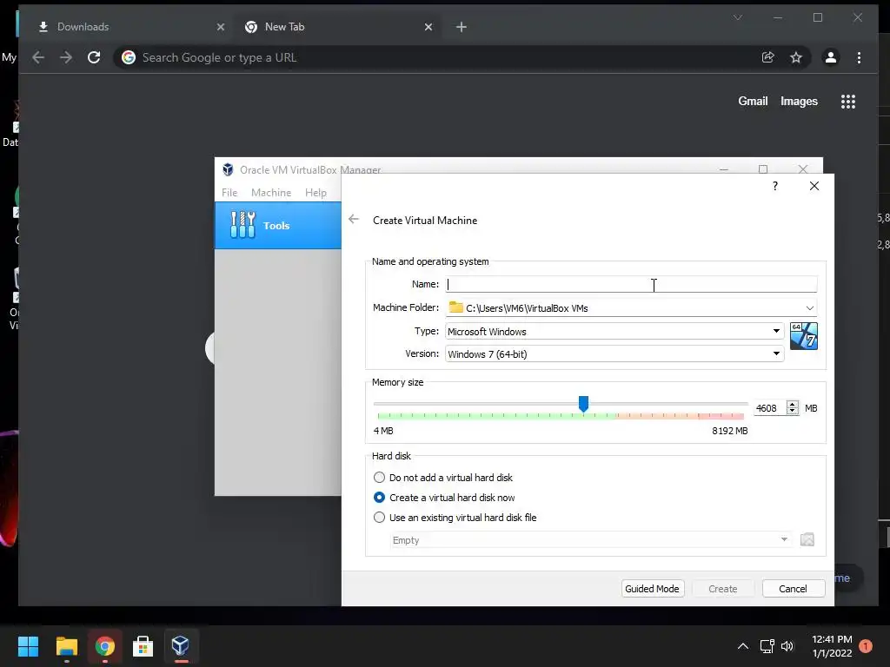Cancel the Create Virtual Machine dialog
Image resolution: width=890 pixels, height=667 pixels.
(793, 589)
